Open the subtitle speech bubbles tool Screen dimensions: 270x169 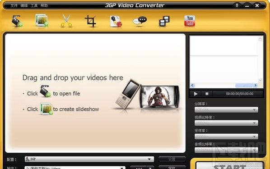(140, 21)
